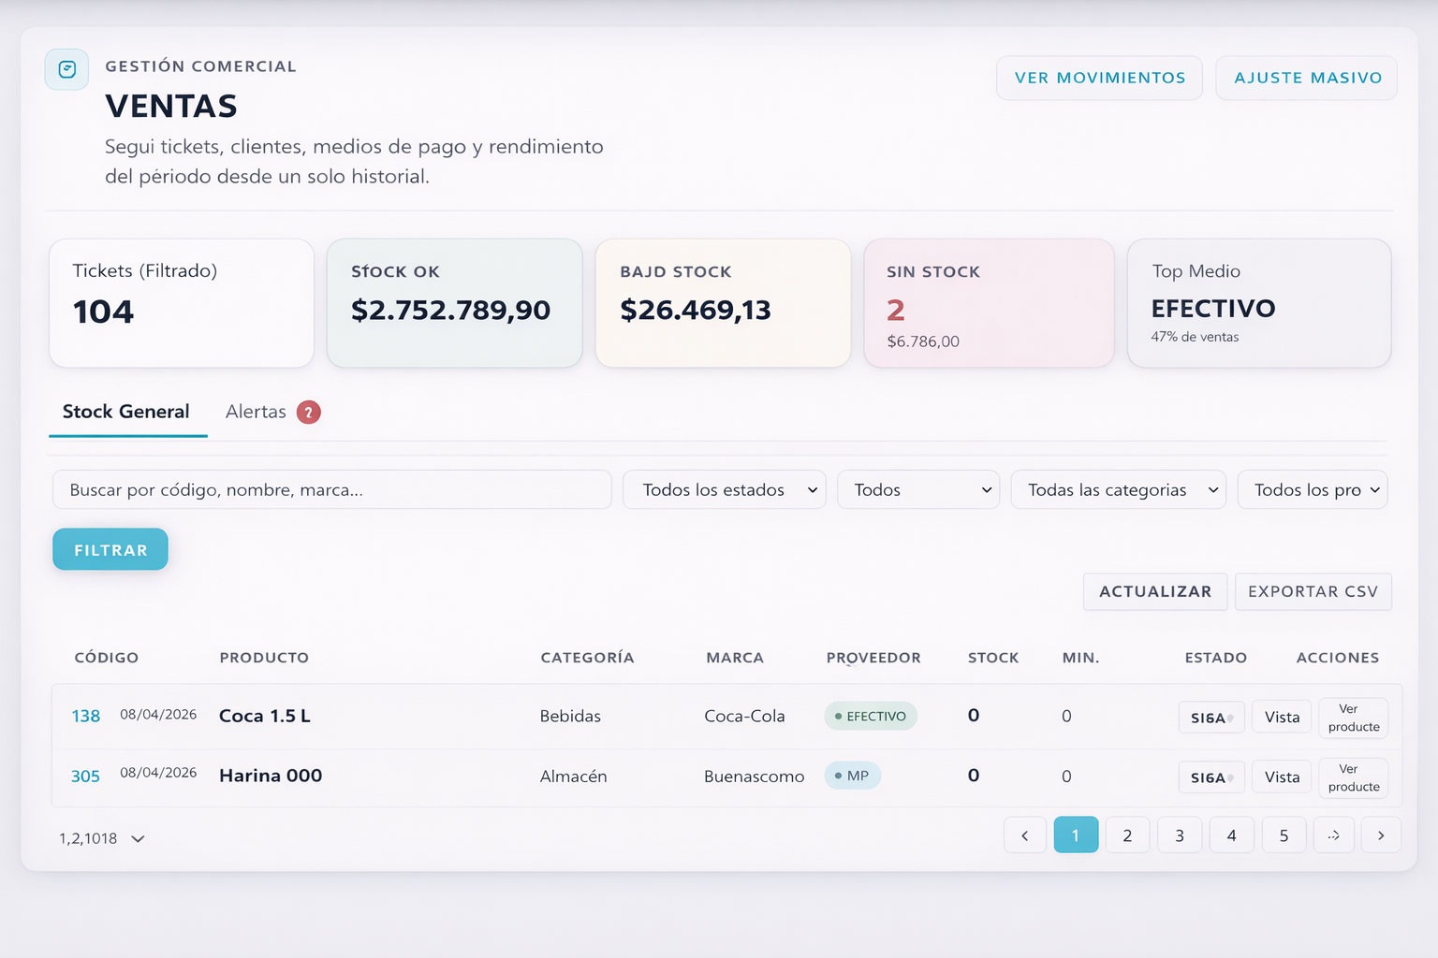Sort by the Marca column header
The image size is (1438, 958).
735,658
